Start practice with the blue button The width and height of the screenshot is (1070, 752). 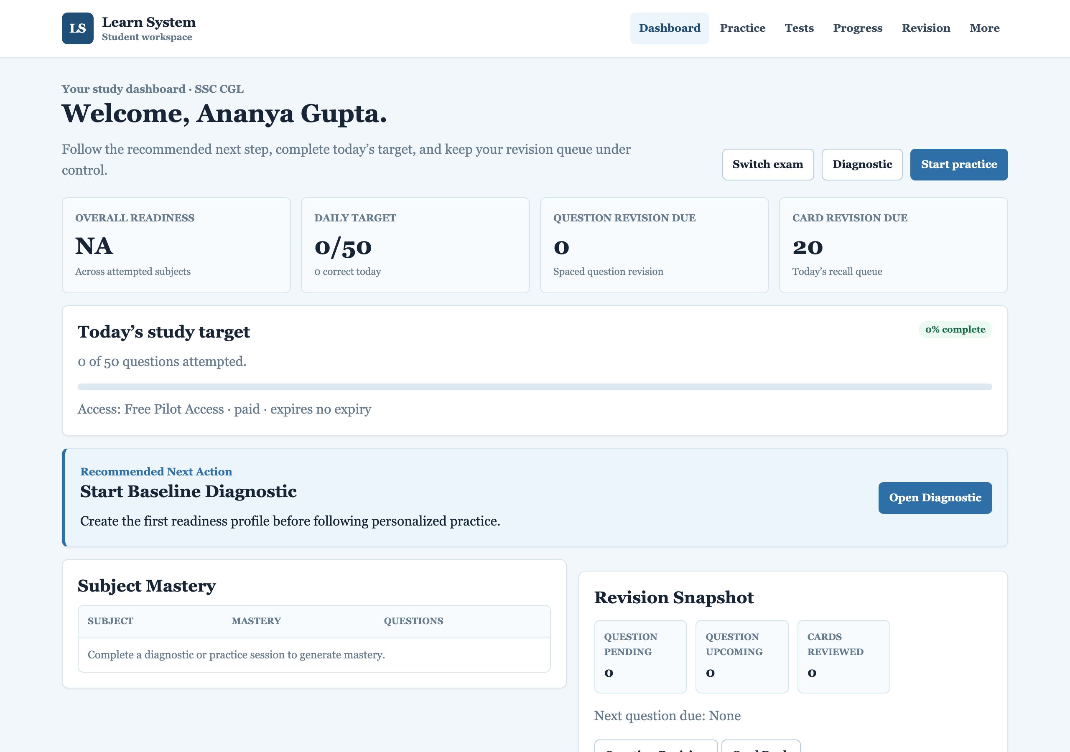959,165
